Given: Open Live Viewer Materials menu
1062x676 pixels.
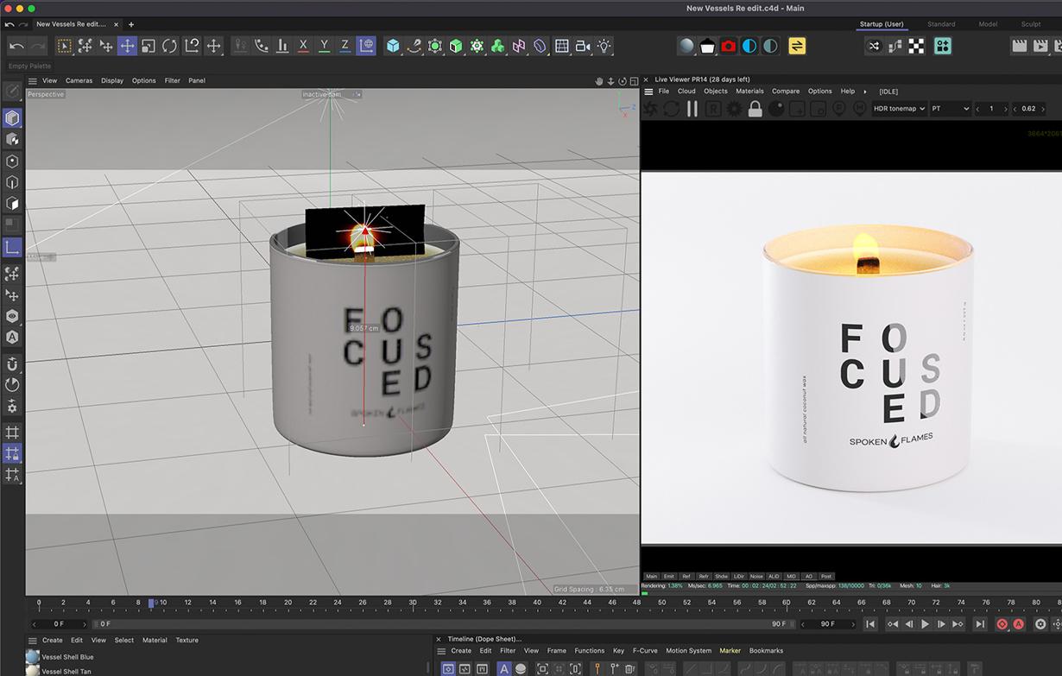Looking at the screenshot, I should tap(749, 91).
